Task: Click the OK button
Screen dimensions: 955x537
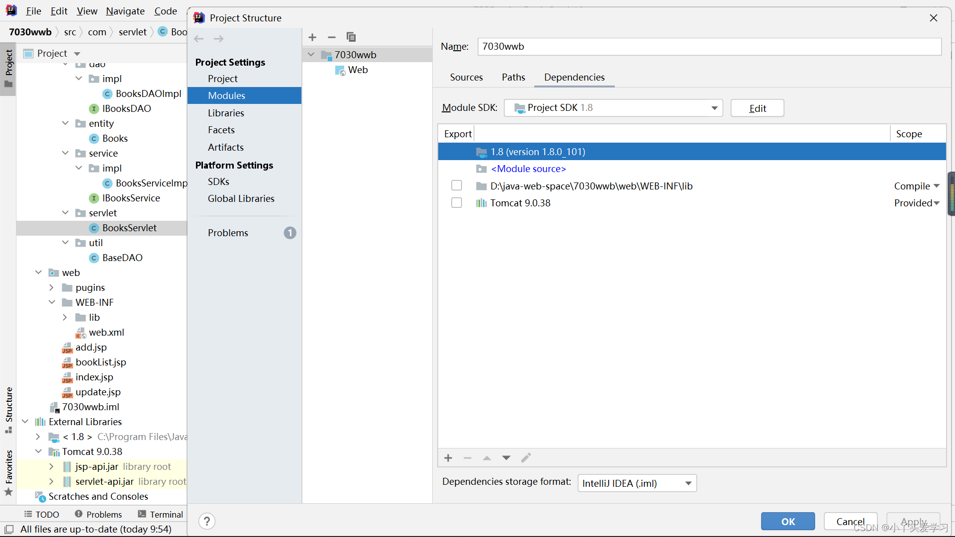Action: pyautogui.click(x=788, y=521)
